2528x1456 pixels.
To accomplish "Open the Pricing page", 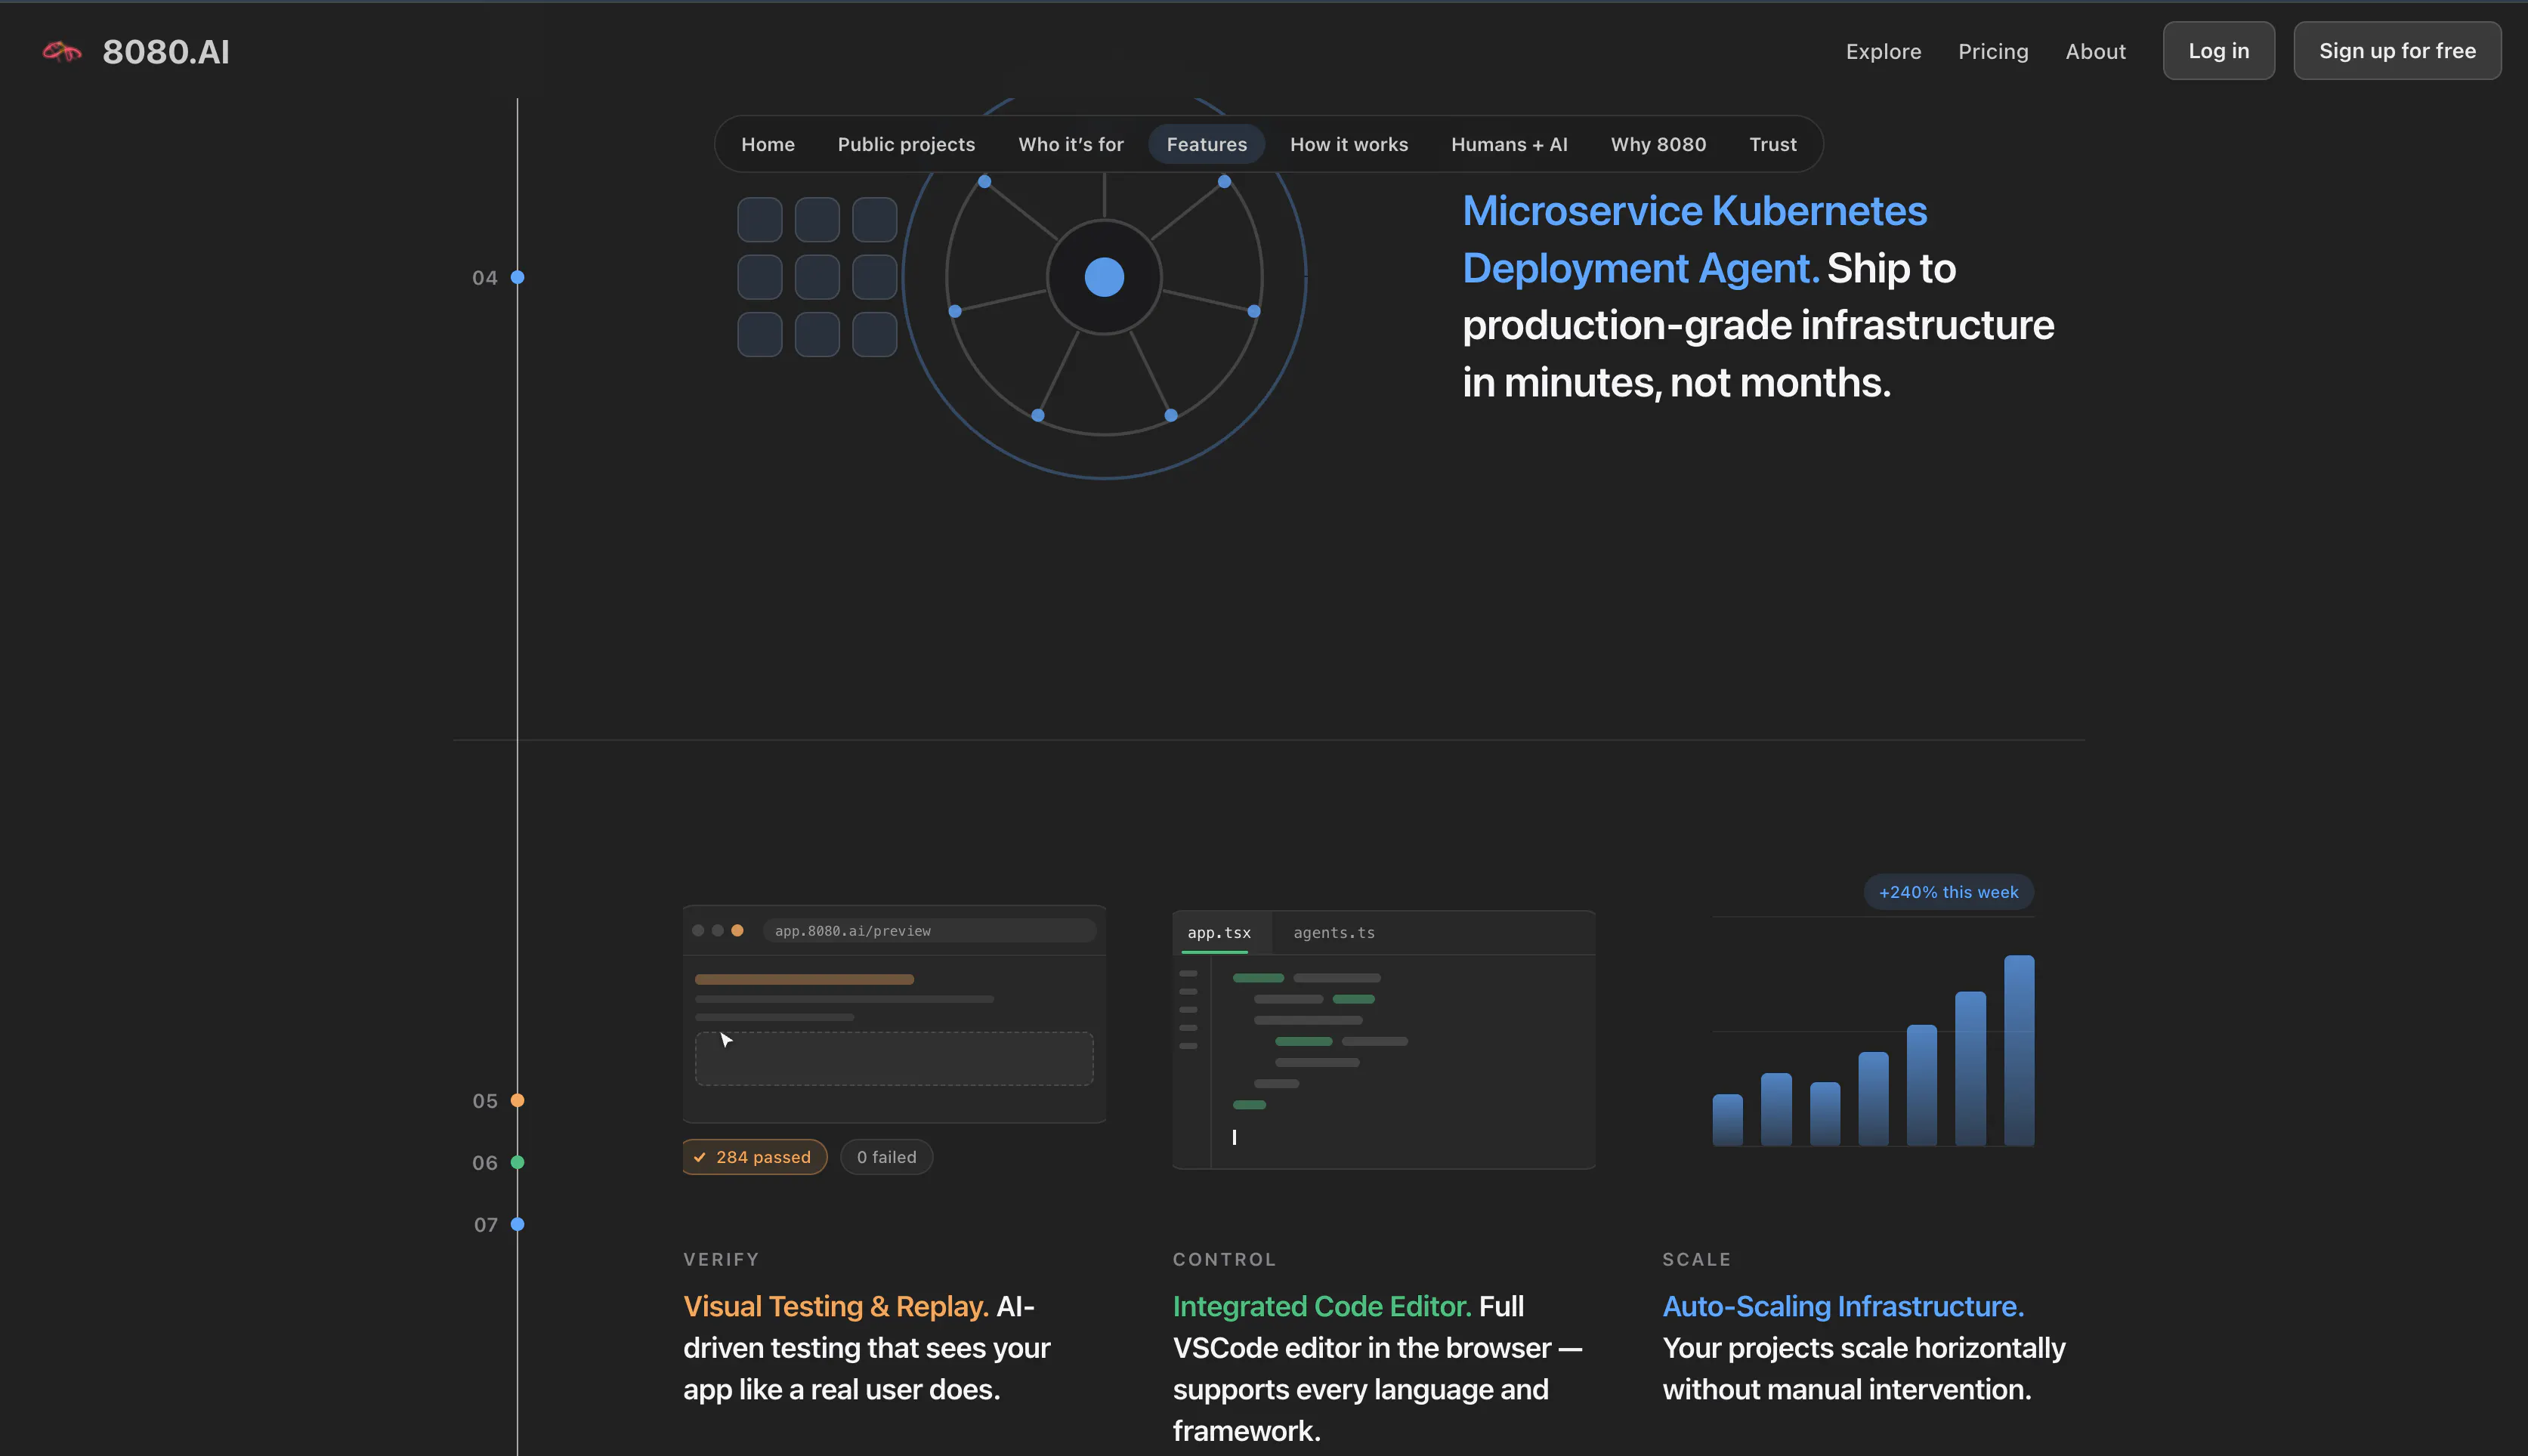I will [1993, 51].
